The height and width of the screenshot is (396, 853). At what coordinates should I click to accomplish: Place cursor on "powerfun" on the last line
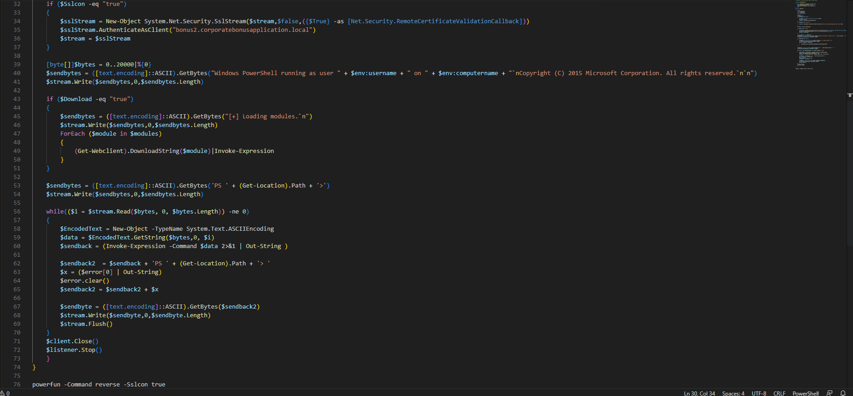(x=46, y=384)
